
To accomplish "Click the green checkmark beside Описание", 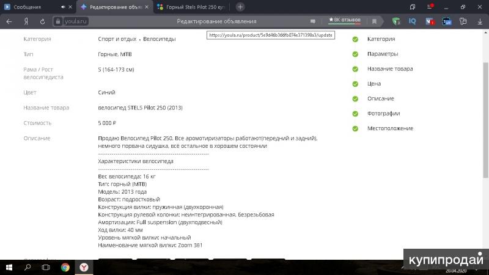I will (x=355, y=99).
